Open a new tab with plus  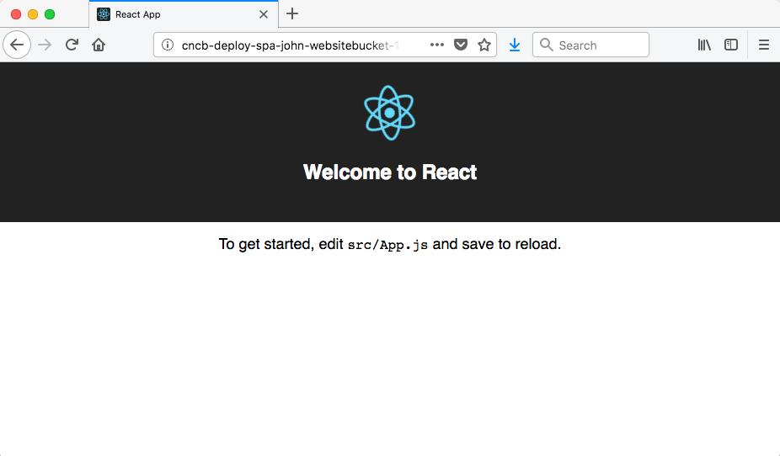[292, 14]
